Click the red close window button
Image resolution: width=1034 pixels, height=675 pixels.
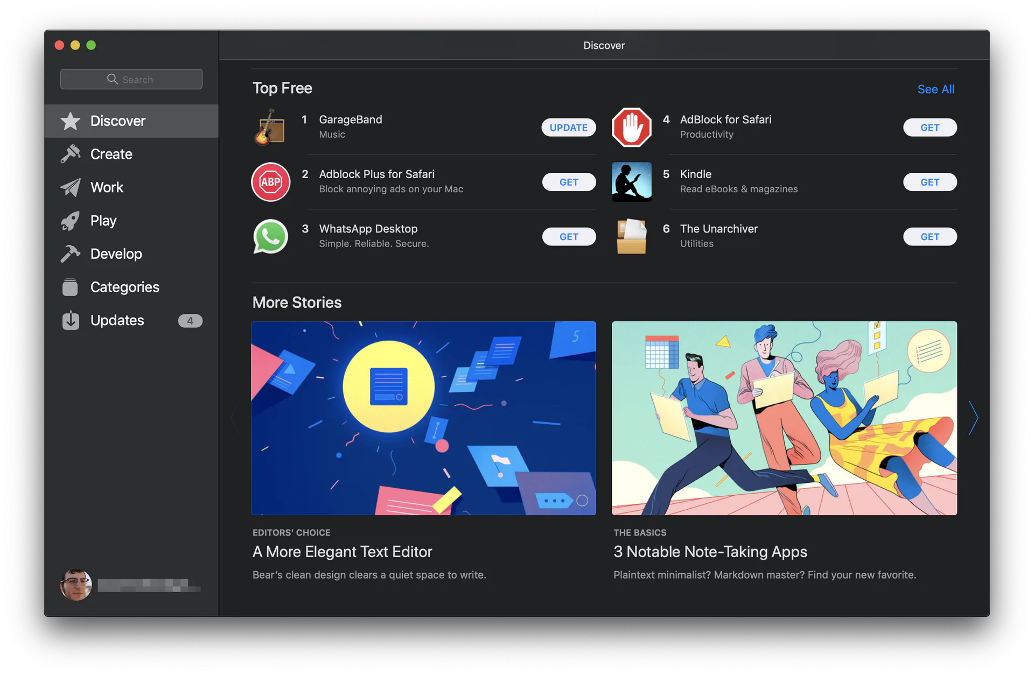59,45
